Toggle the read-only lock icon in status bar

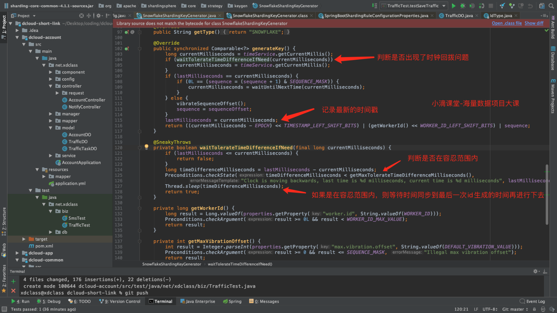coord(534,309)
